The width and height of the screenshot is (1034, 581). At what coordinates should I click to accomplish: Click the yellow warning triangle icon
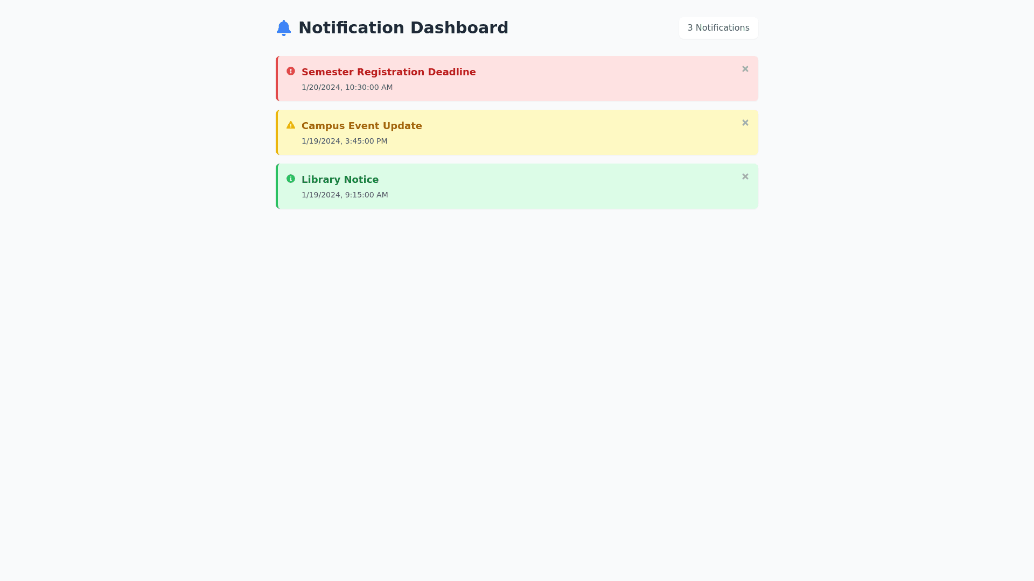291,125
